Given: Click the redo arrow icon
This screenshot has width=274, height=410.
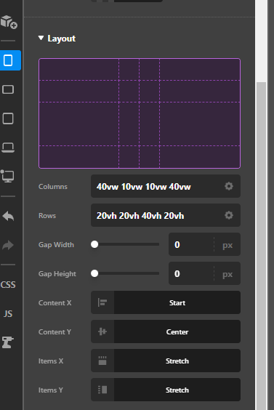Looking at the screenshot, I should [8, 245].
